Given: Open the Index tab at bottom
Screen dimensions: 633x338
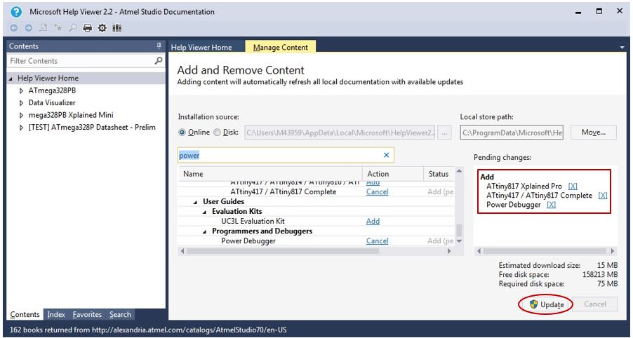Looking at the screenshot, I should pyautogui.click(x=56, y=315).
